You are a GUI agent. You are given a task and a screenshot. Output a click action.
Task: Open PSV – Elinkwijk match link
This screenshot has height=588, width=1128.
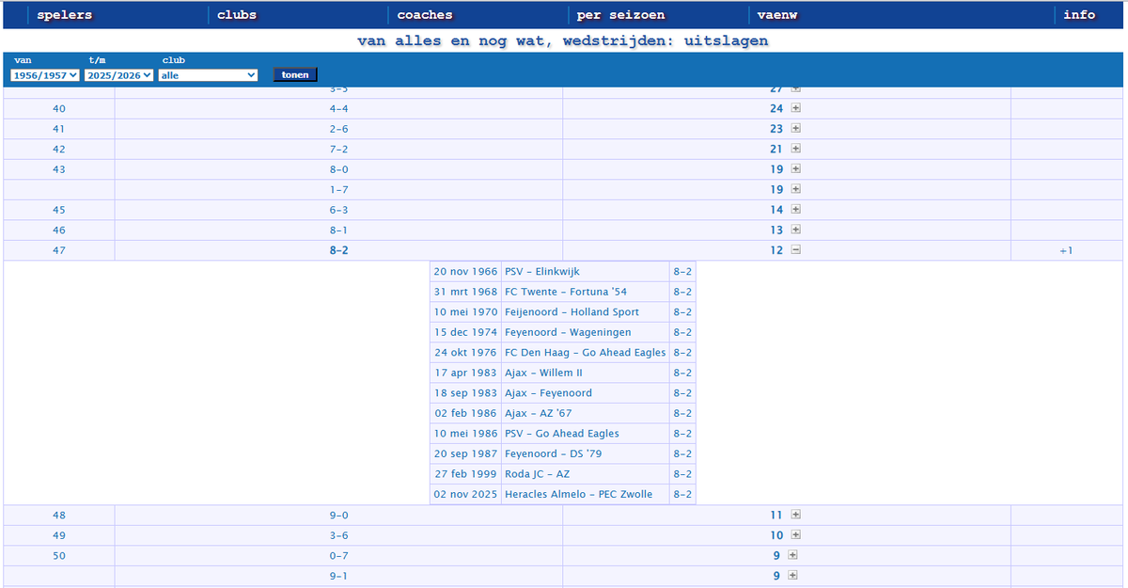click(542, 272)
